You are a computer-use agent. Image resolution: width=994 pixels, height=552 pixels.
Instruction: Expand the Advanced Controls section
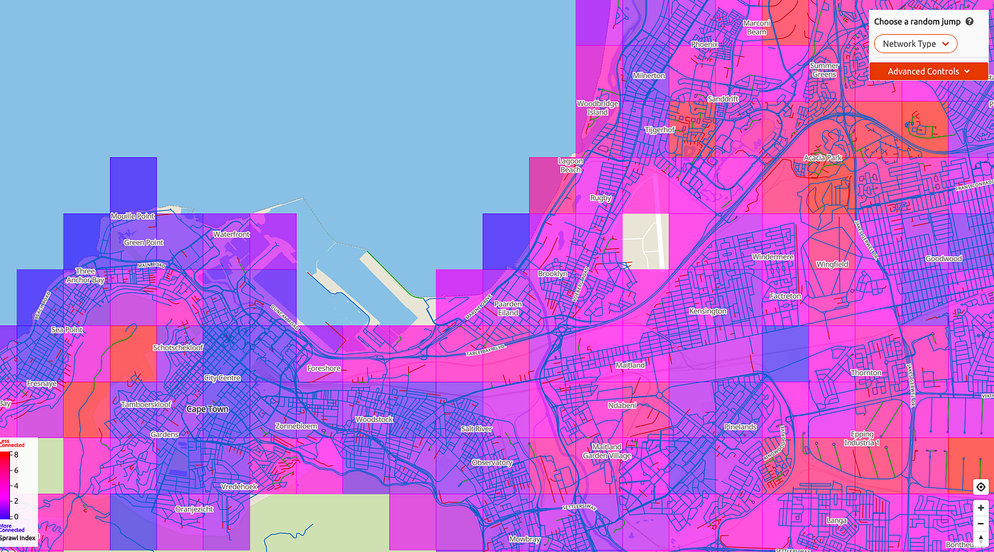pos(928,71)
